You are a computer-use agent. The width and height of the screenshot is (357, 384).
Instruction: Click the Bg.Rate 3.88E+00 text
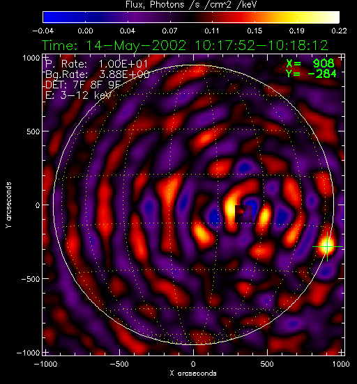pos(97,74)
